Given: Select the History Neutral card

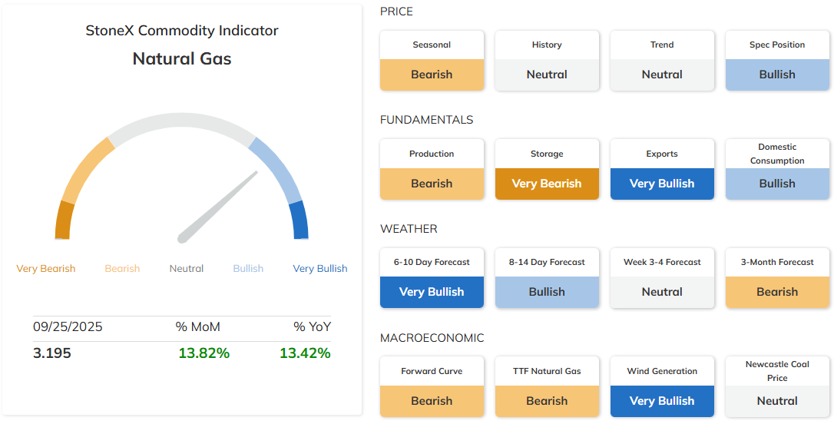Looking at the screenshot, I should click(547, 61).
